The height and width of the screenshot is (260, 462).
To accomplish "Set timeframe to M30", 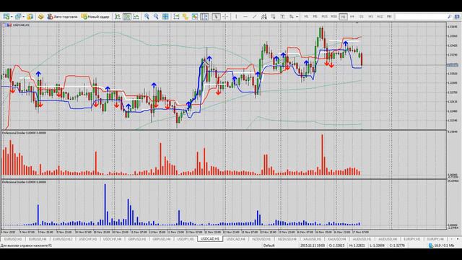I will coord(334,17).
